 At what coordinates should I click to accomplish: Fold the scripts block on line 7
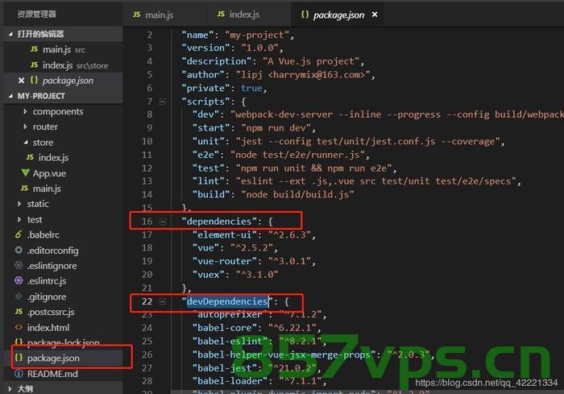point(163,102)
